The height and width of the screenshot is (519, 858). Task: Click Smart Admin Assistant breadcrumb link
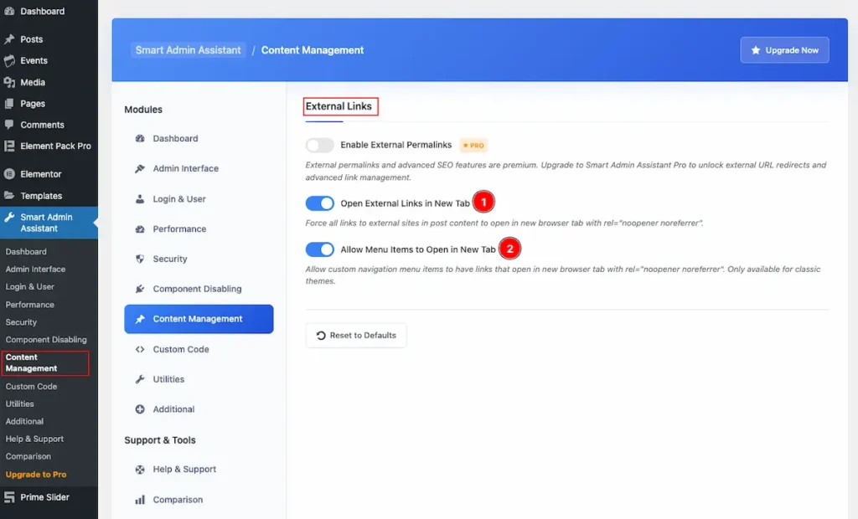188,50
